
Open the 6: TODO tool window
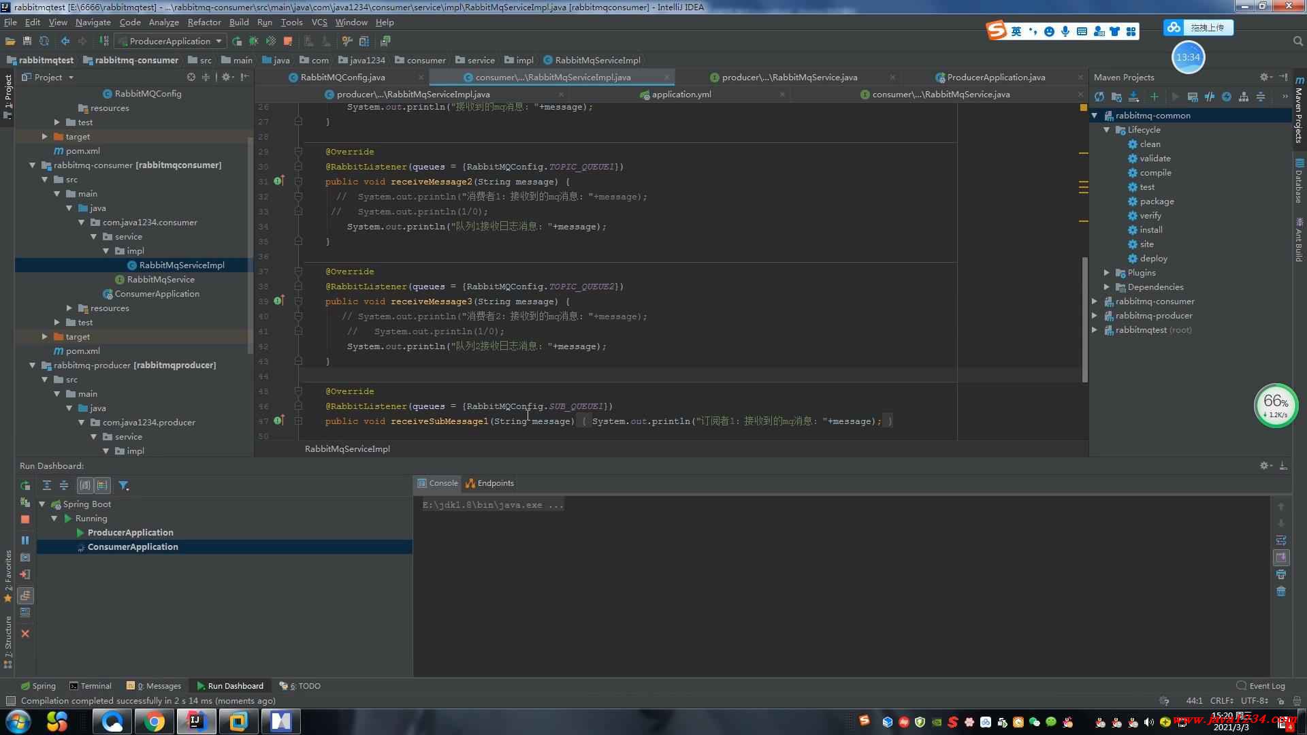(300, 686)
